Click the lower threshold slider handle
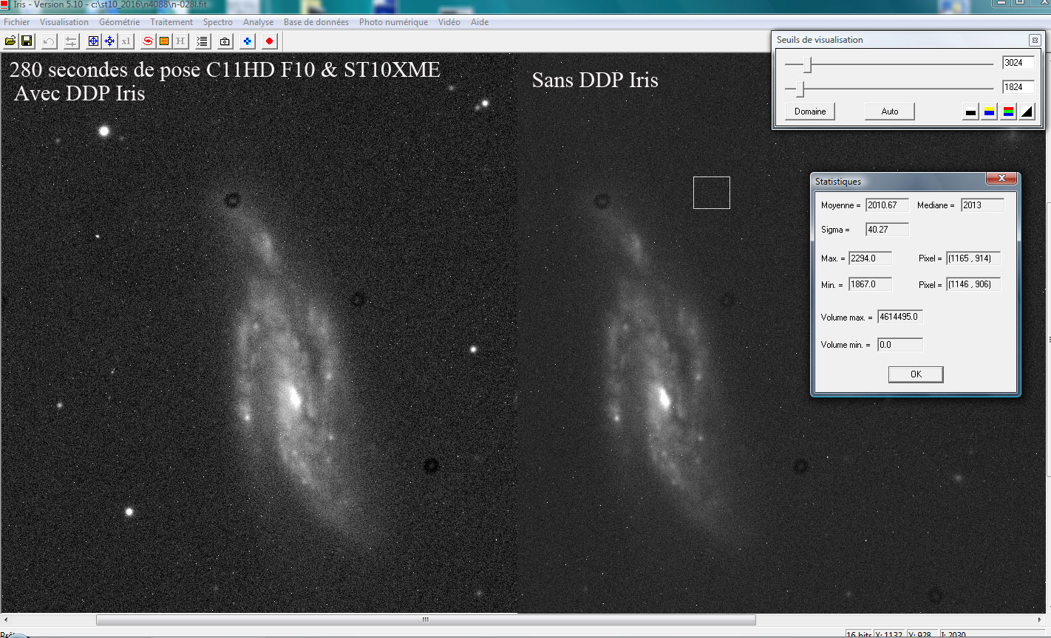Viewport: 1051px width, 638px height. click(800, 90)
